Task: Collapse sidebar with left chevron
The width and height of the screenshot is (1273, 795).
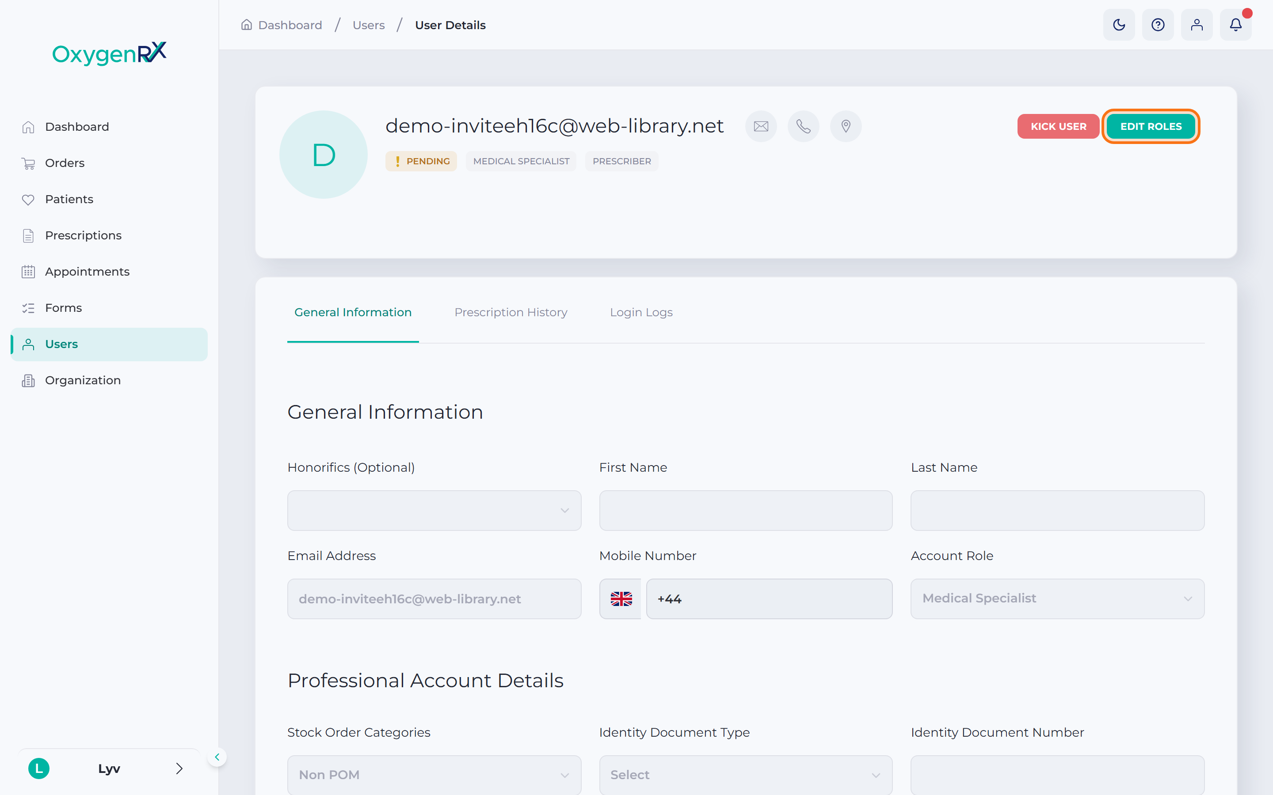Action: (217, 757)
